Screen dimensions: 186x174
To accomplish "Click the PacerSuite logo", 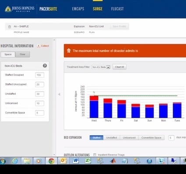I will 48,9.
